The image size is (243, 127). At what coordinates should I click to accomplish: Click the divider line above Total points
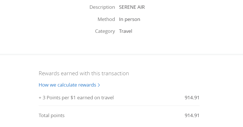pyautogui.click(x=119, y=106)
